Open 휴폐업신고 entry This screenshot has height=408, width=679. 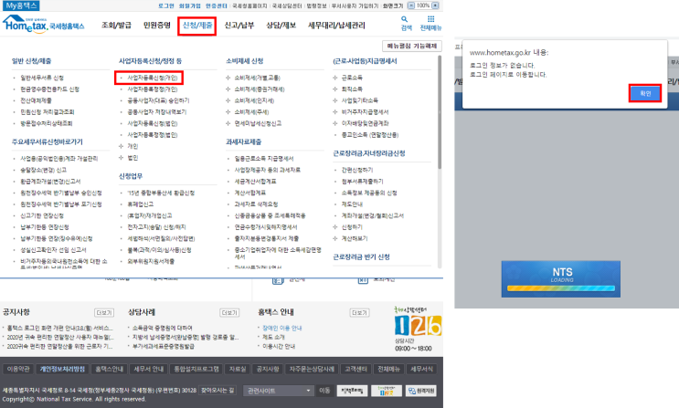point(141,204)
